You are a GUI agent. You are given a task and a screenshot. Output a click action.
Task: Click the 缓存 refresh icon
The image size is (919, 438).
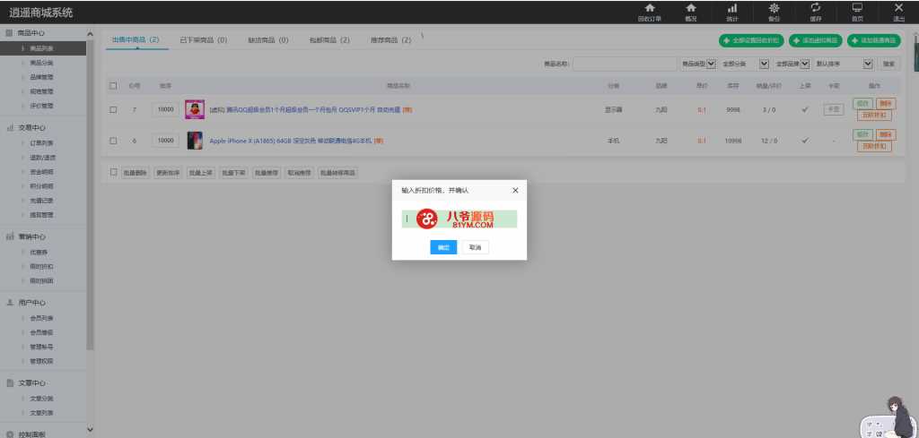(x=815, y=8)
